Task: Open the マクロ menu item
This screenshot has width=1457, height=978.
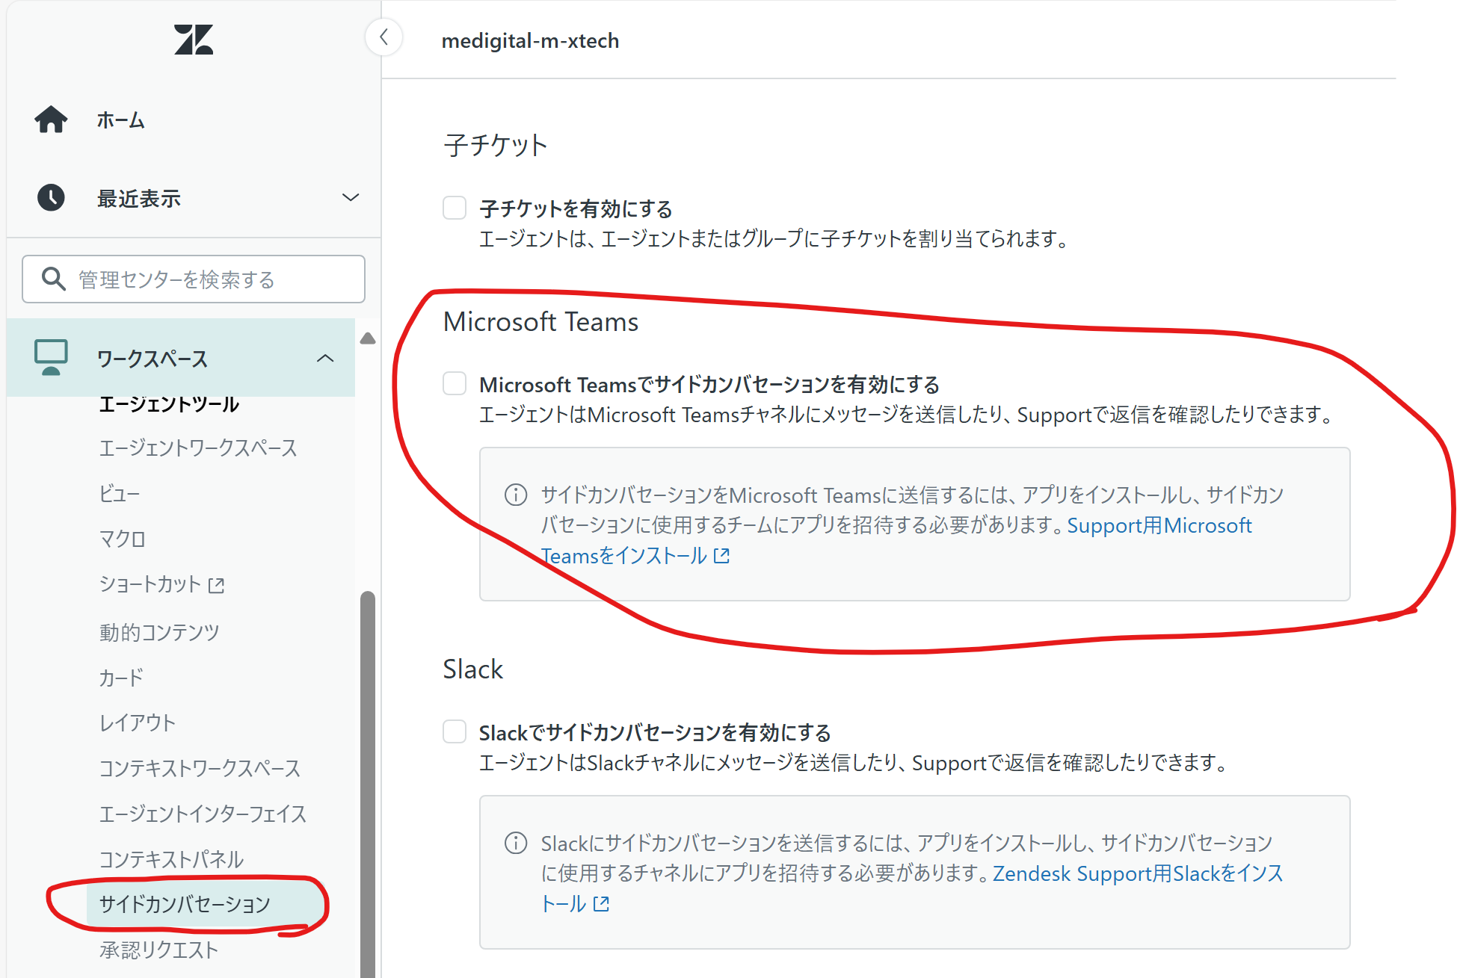Action: (x=123, y=539)
